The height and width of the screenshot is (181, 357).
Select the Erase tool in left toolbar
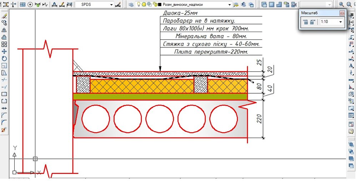point(4,16)
